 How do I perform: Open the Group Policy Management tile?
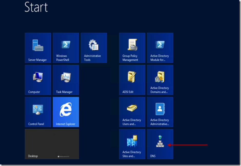[132, 48]
